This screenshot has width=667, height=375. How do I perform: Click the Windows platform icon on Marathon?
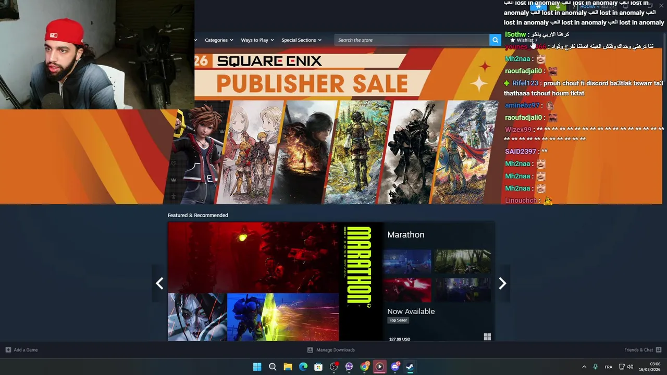point(487,337)
